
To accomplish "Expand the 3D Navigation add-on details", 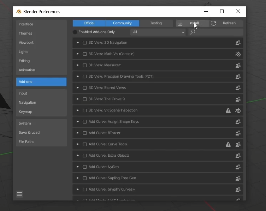I will 77,43.
